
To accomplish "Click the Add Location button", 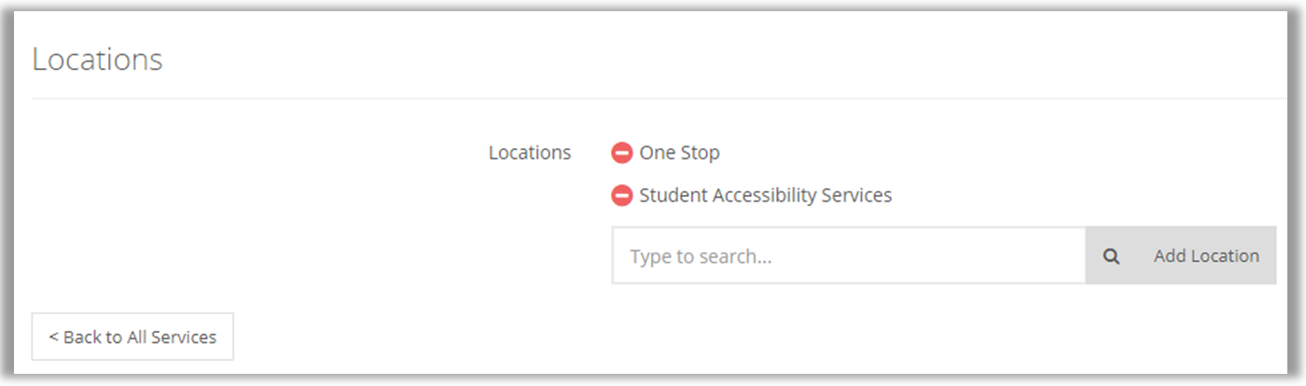I will coord(1205,256).
